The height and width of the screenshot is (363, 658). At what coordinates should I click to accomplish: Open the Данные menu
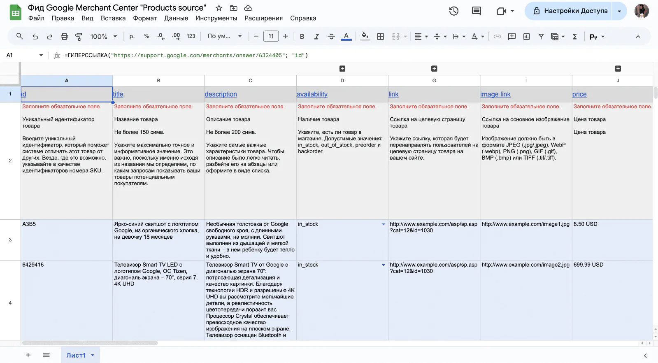[176, 18]
